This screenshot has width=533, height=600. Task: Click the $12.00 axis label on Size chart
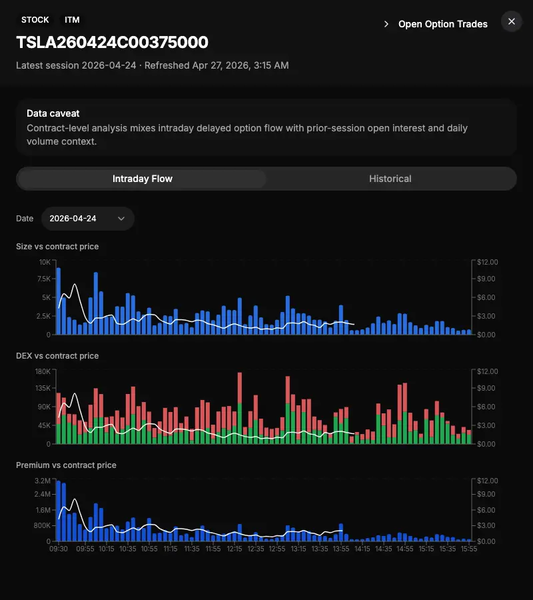pos(486,262)
